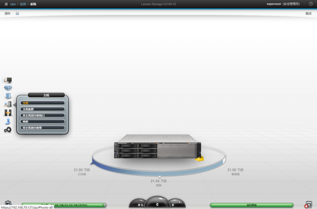Screen dimensions: 317x209
Task: Select 映射 in the hosts menu
Action: pyautogui.click(x=42, y=121)
